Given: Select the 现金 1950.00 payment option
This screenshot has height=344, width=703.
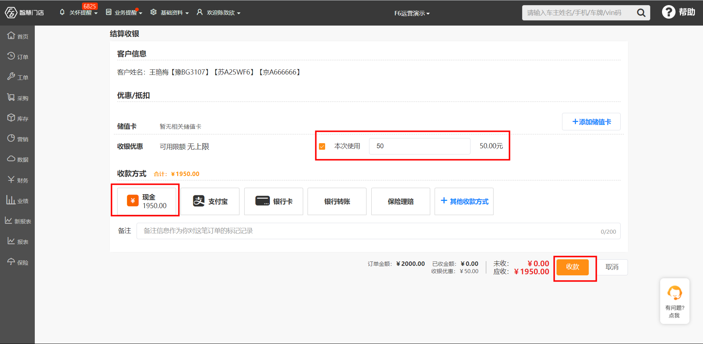Looking at the screenshot, I should pyautogui.click(x=147, y=201).
